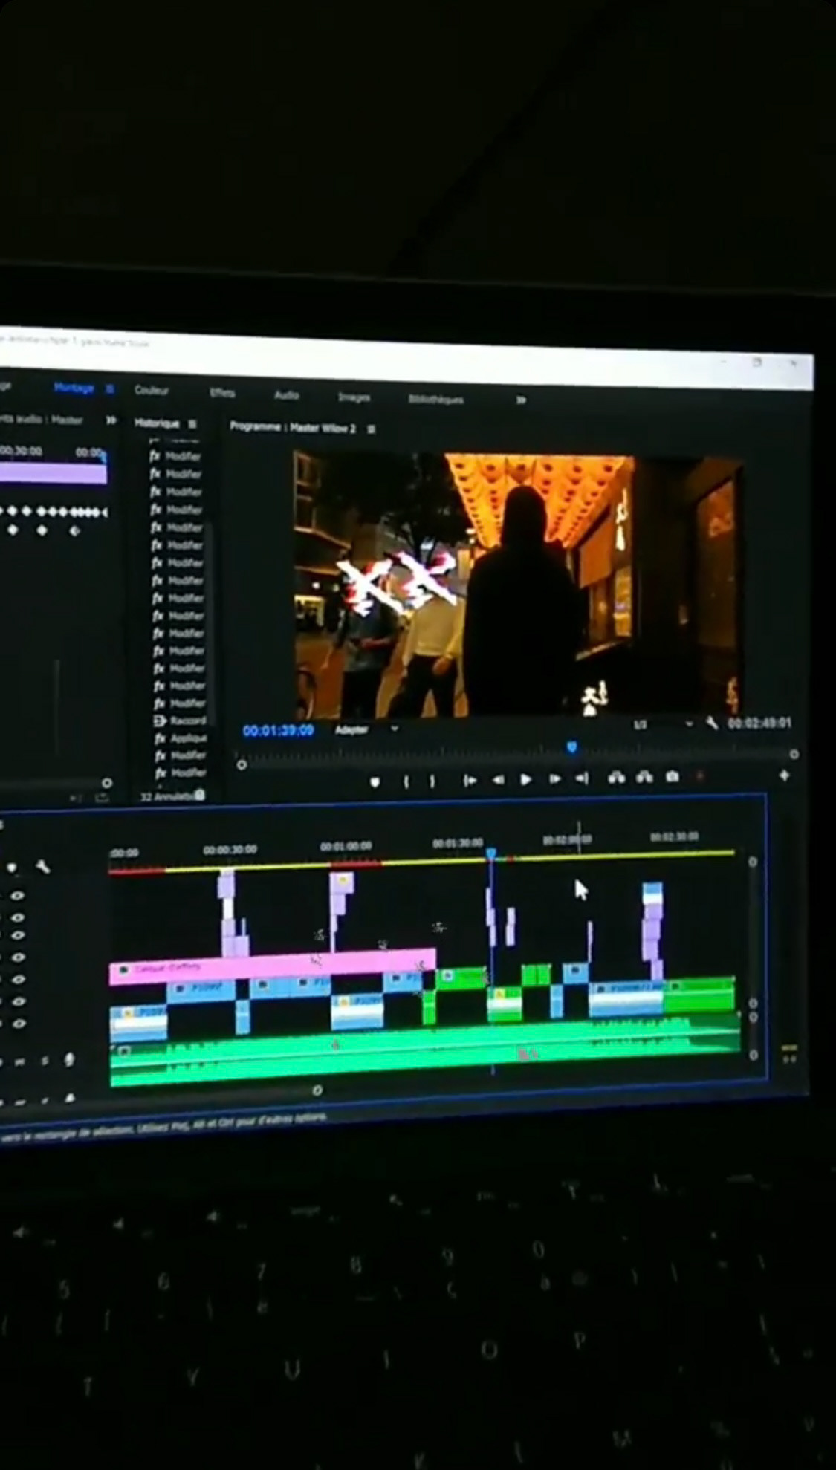Click the voice-over microphone icon on the audio track

(69, 1059)
